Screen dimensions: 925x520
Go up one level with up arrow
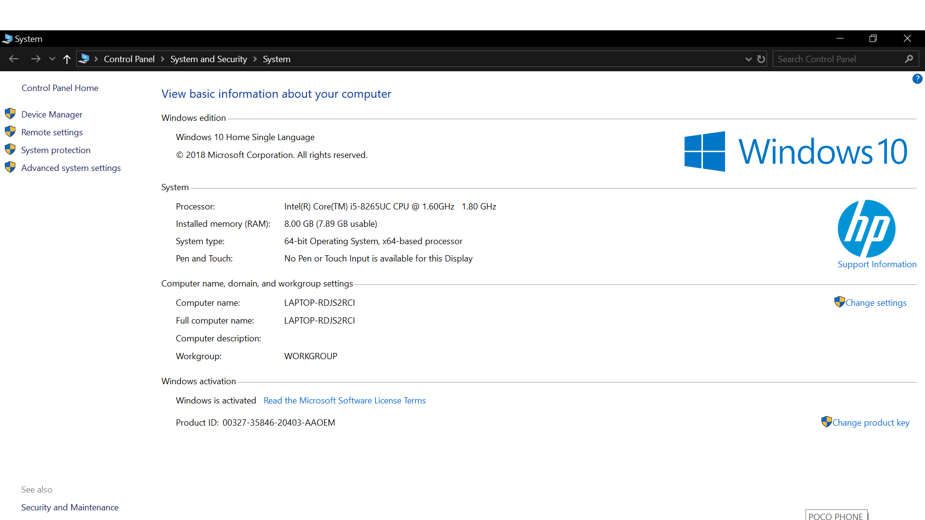[x=67, y=59]
